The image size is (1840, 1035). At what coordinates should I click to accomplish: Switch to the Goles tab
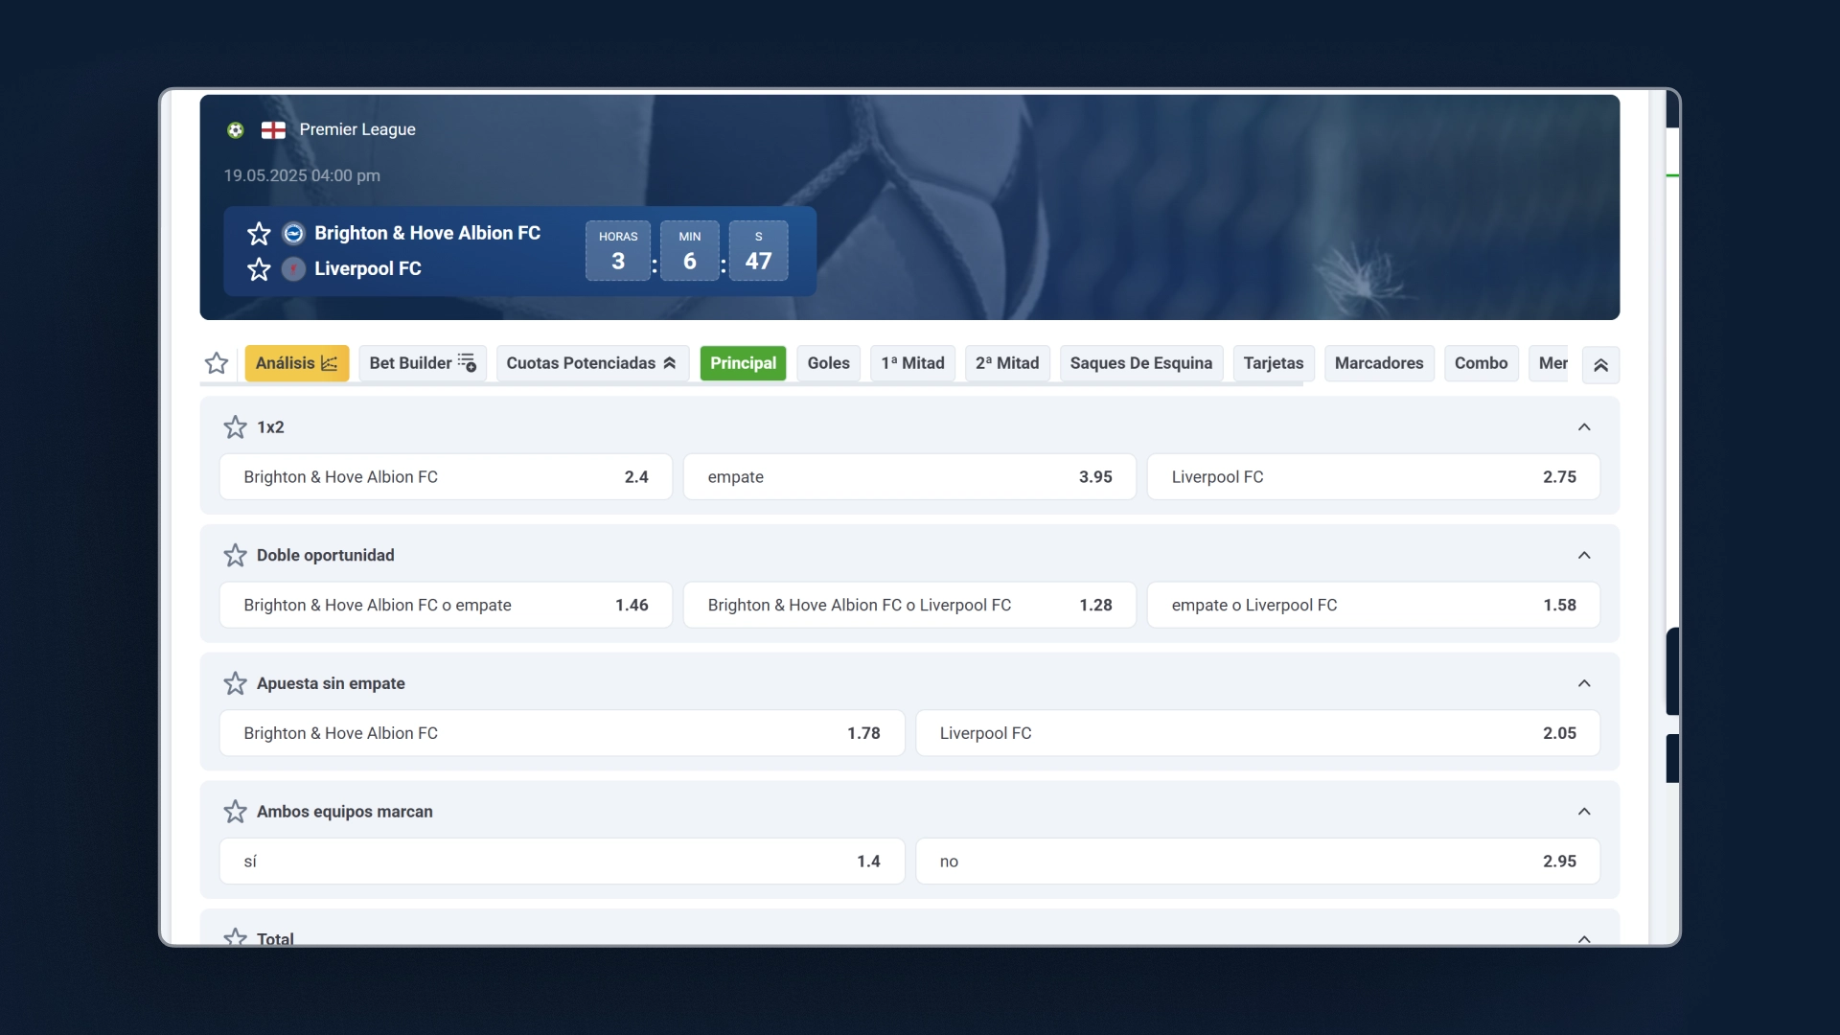pyautogui.click(x=828, y=363)
